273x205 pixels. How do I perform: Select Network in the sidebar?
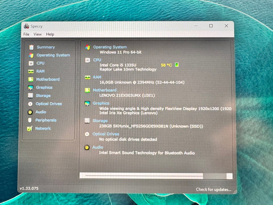click(x=43, y=128)
